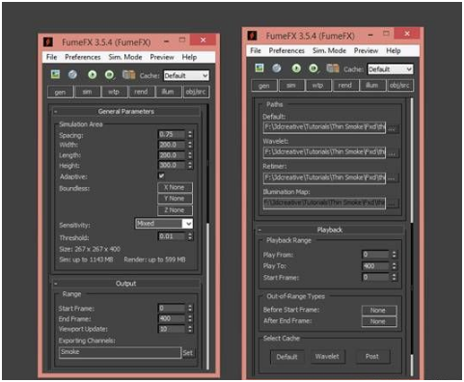
Task: Click the FumeFX flame title icon in General Parameters window
Action: 48,41
